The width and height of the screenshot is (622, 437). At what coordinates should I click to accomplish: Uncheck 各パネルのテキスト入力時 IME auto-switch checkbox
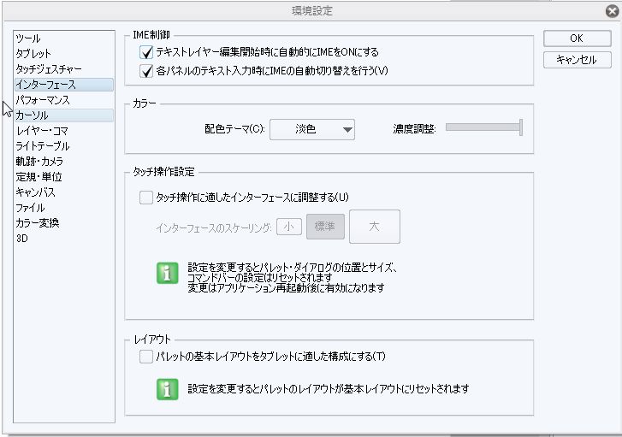point(146,70)
